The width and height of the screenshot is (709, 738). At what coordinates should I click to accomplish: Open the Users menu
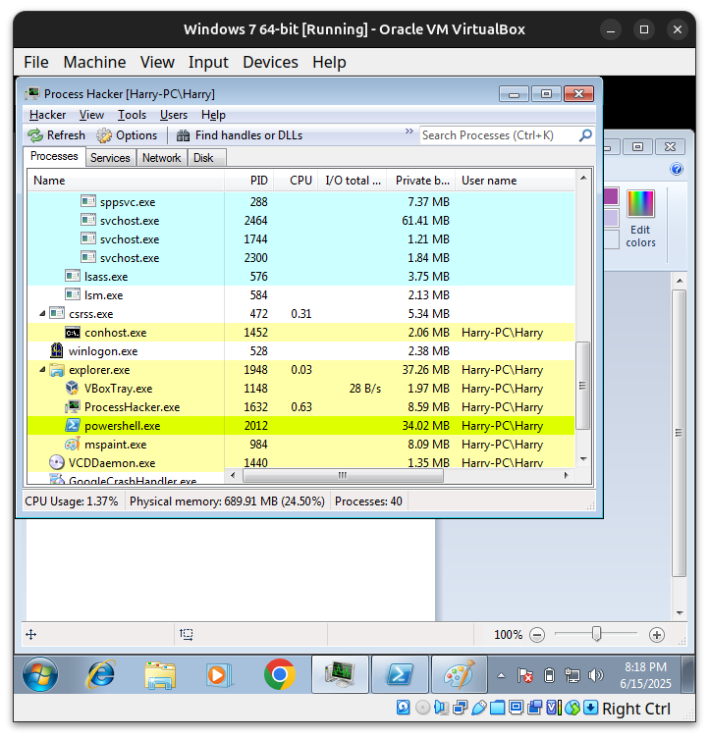[174, 115]
